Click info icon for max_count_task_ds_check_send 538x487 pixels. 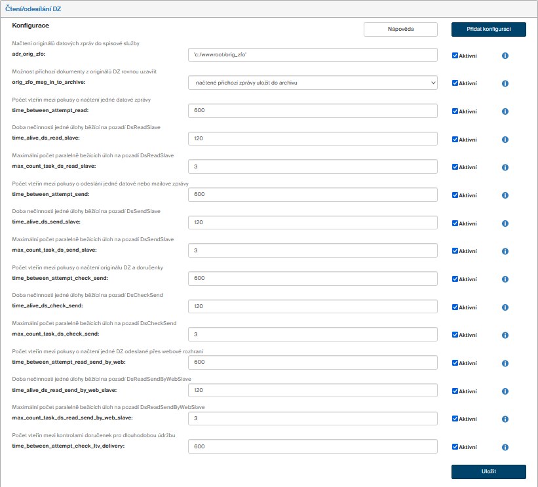[505, 335]
